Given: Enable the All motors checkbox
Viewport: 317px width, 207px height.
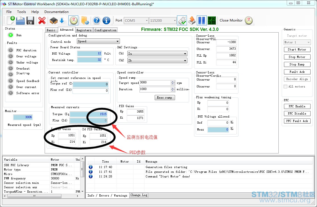Looking at the screenshot, I should pyautogui.click(x=286, y=86).
